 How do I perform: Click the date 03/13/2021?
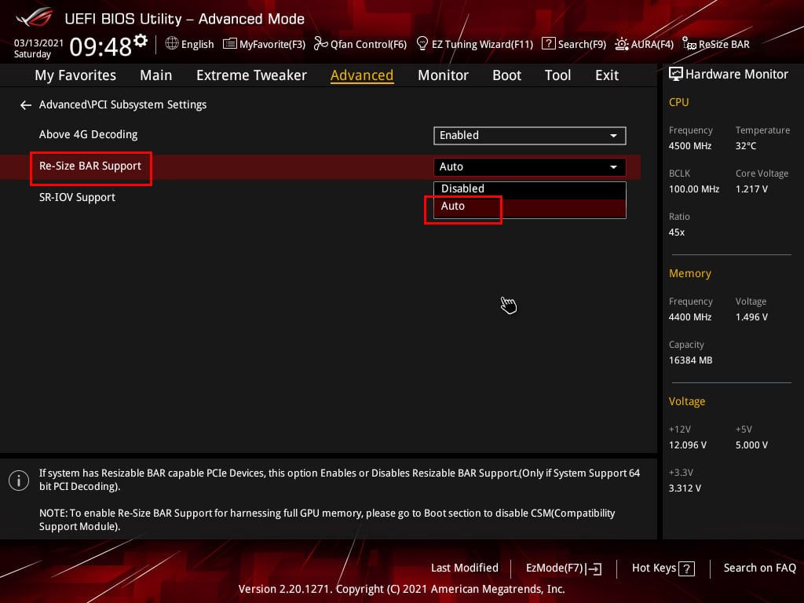(x=38, y=43)
